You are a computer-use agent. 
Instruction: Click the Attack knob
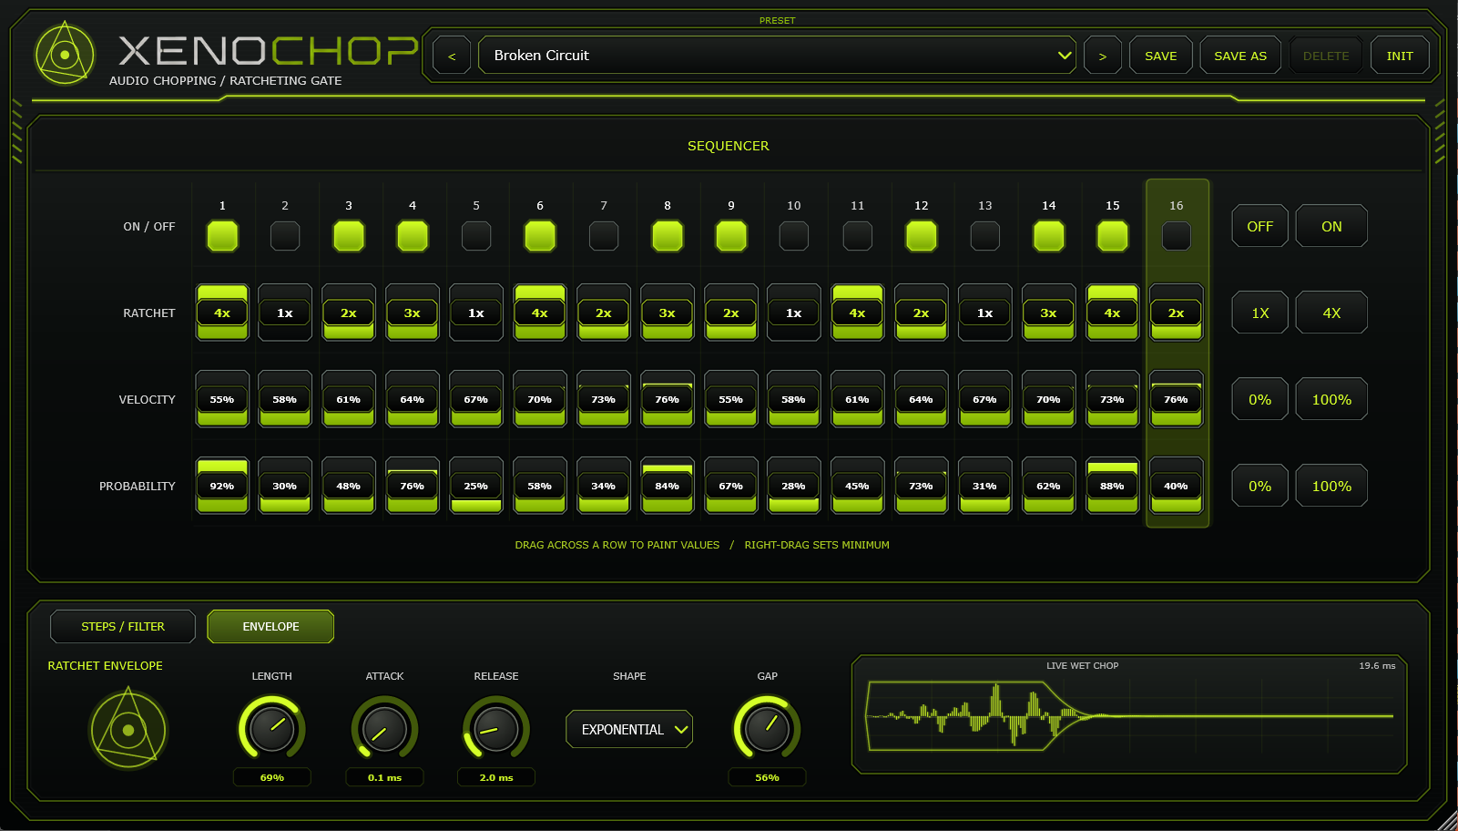pyautogui.click(x=384, y=729)
